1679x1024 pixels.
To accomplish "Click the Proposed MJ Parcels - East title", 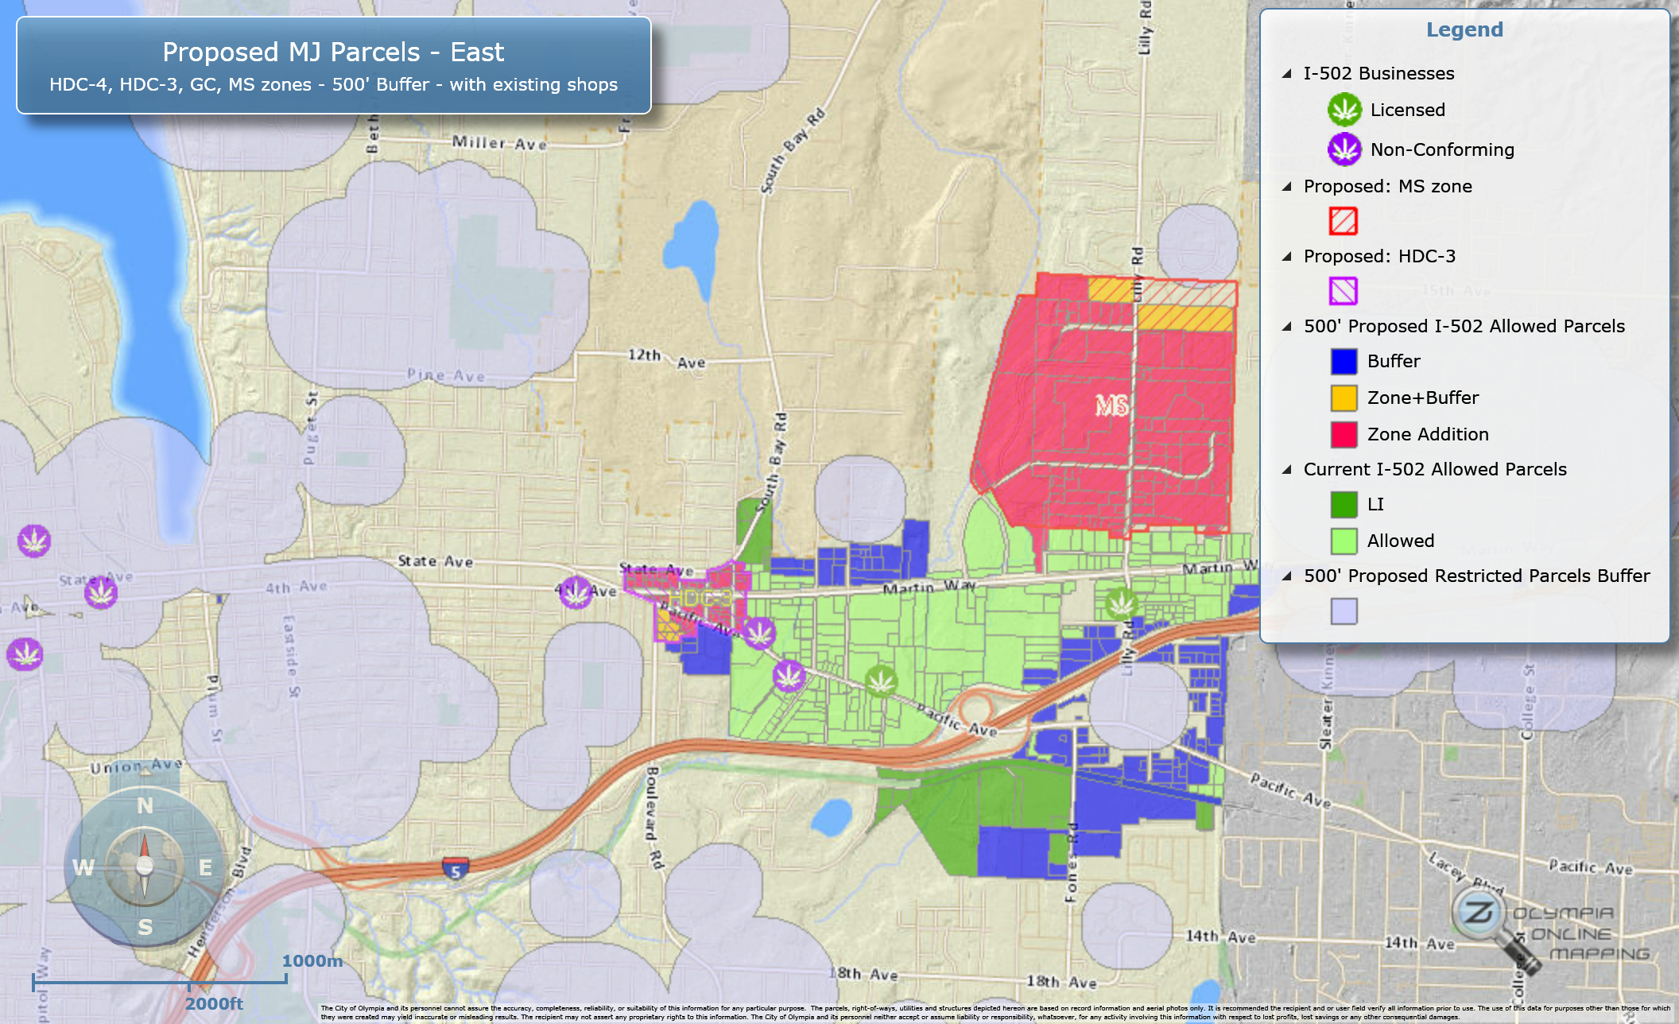I will [333, 52].
